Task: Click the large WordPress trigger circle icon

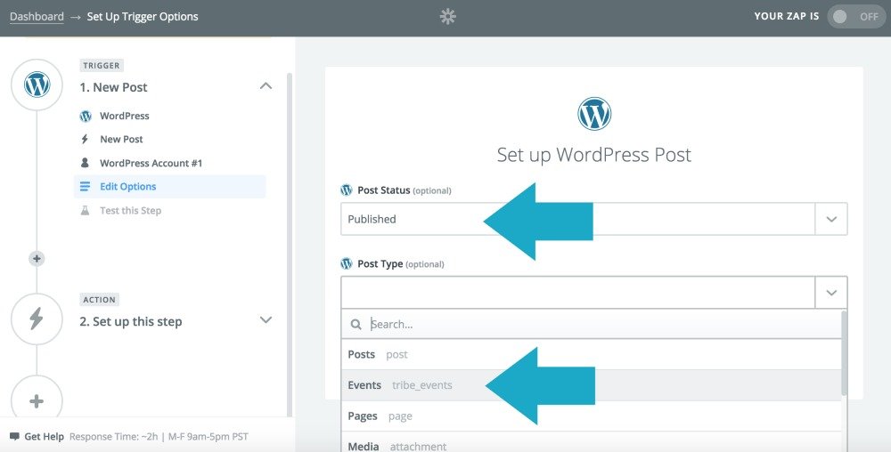Action: [x=37, y=85]
